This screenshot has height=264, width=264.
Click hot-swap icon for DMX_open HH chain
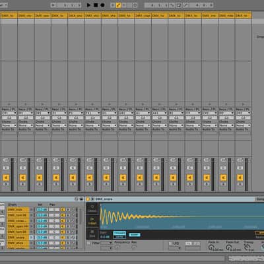coord(73,226)
